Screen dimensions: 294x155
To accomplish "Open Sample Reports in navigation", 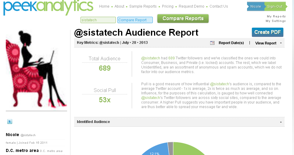I will tap(143, 6).
